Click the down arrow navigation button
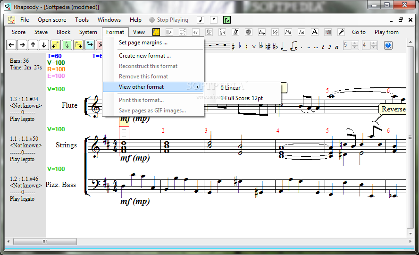The image size is (419, 255). [x=44, y=45]
